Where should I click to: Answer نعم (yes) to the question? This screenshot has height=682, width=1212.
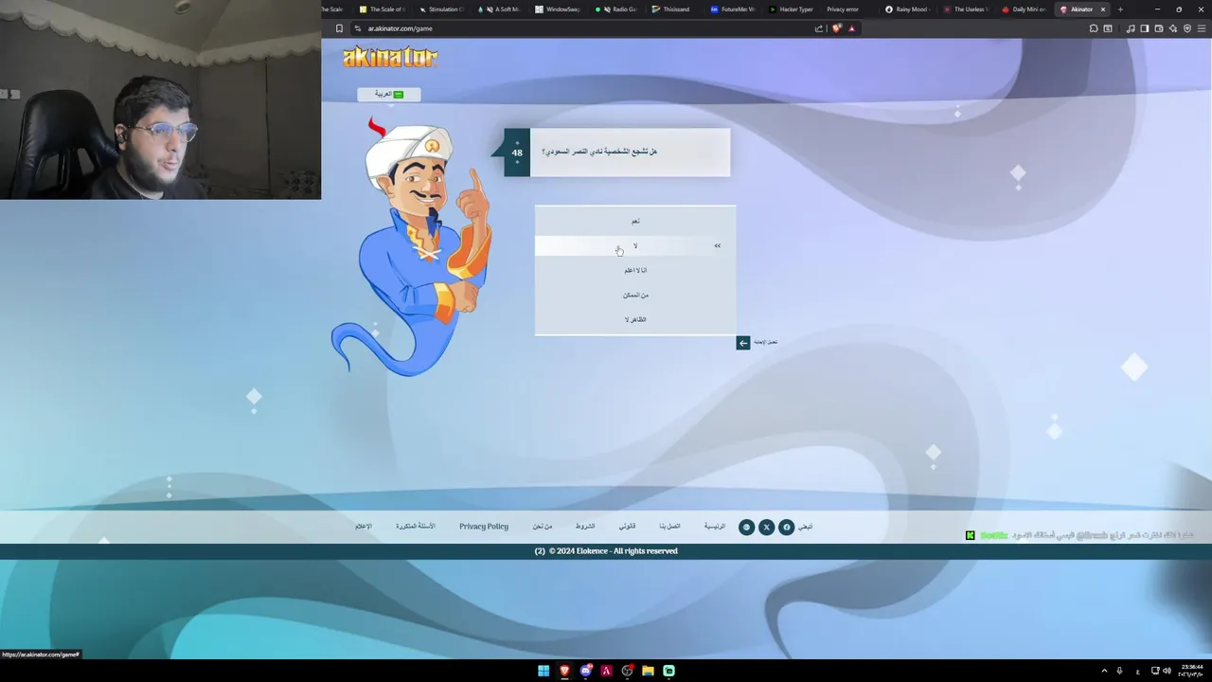635,221
